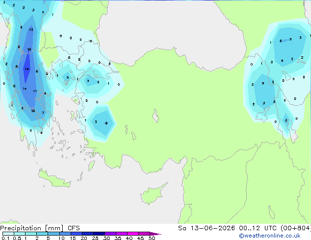Click the legend value '35'
The image size is (311, 240).
pyautogui.click(x=118, y=238)
